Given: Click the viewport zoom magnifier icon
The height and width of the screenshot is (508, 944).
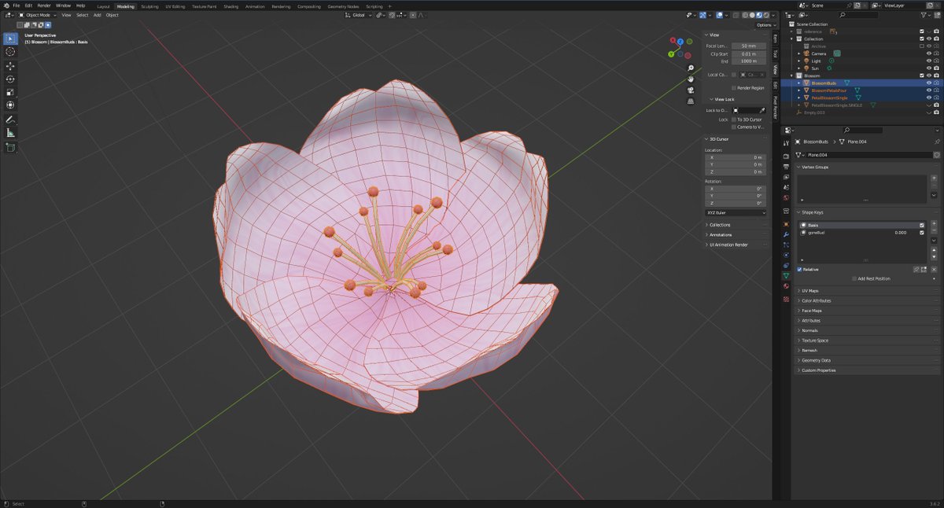Looking at the screenshot, I should click(x=691, y=68).
